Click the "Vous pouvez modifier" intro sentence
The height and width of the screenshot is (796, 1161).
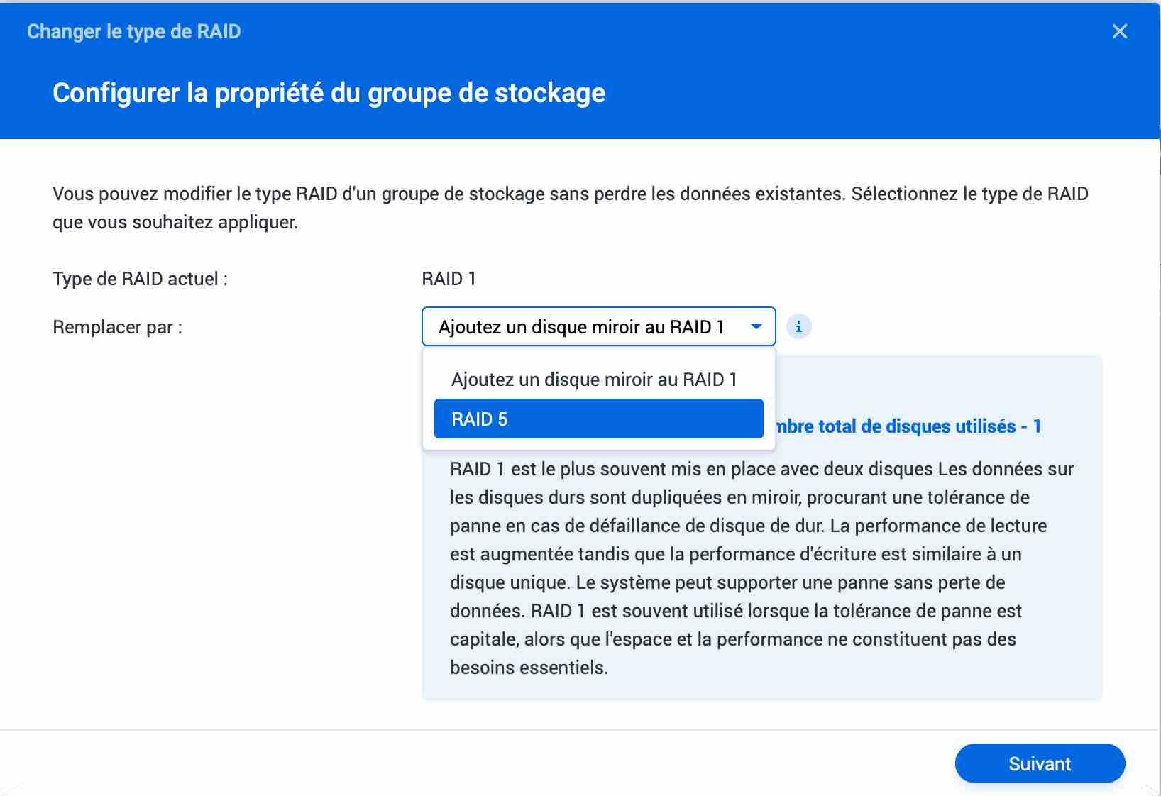[x=570, y=194]
